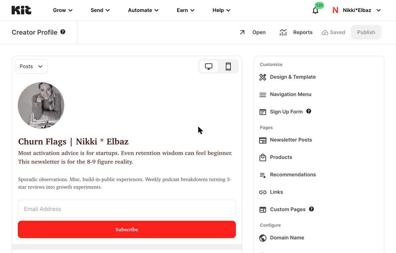The height and width of the screenshot is (253, 396).
Task: Expand the Posts page dropdown
Action: click(x=31, y=66)
